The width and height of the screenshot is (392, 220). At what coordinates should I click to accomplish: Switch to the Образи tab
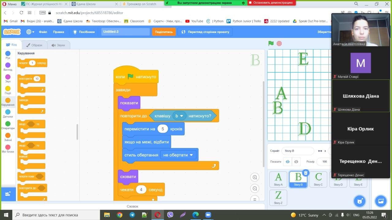[x=34, y=45]
